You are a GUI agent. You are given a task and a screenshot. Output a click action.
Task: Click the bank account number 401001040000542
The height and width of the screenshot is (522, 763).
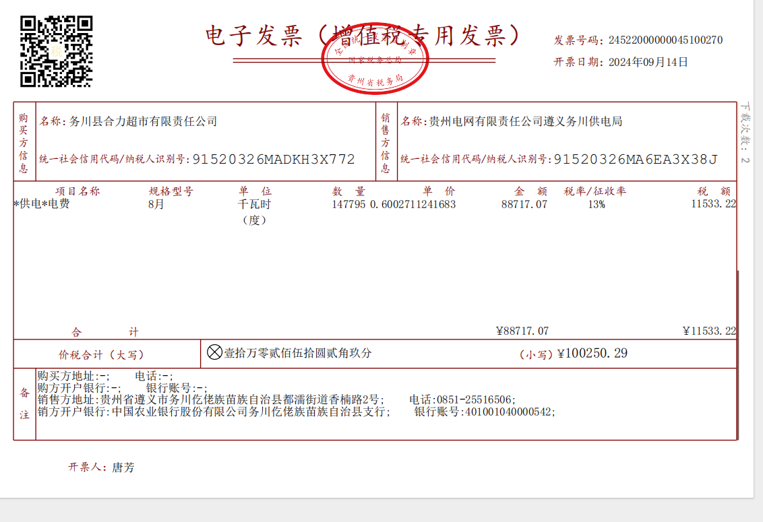pyautogui.click(x=509, y=412)
